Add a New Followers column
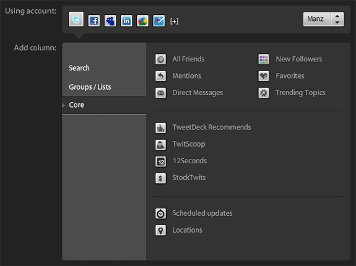The image size is (356, 266). click(x=299, y=59)
